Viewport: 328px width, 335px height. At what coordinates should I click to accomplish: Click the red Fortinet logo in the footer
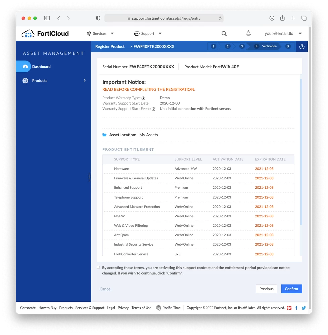coord(289,308)
